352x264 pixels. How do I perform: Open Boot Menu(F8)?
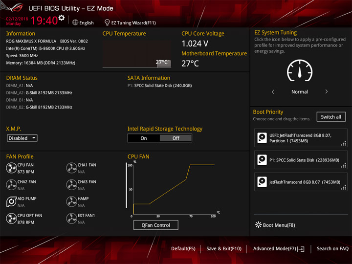point(275,225)
